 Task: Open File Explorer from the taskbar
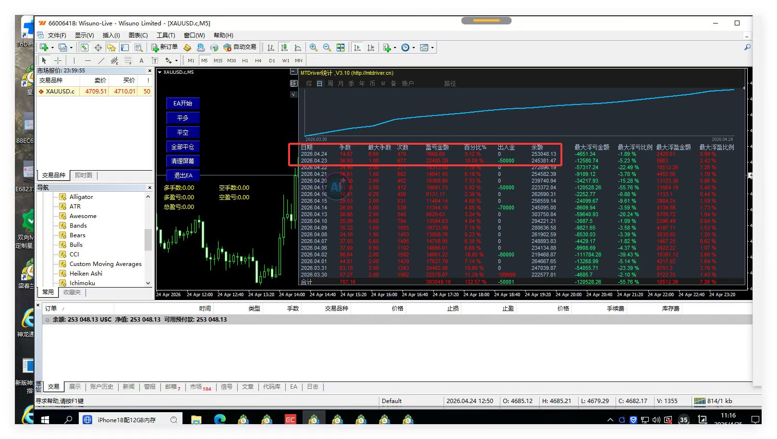click(x=196, y=420)
